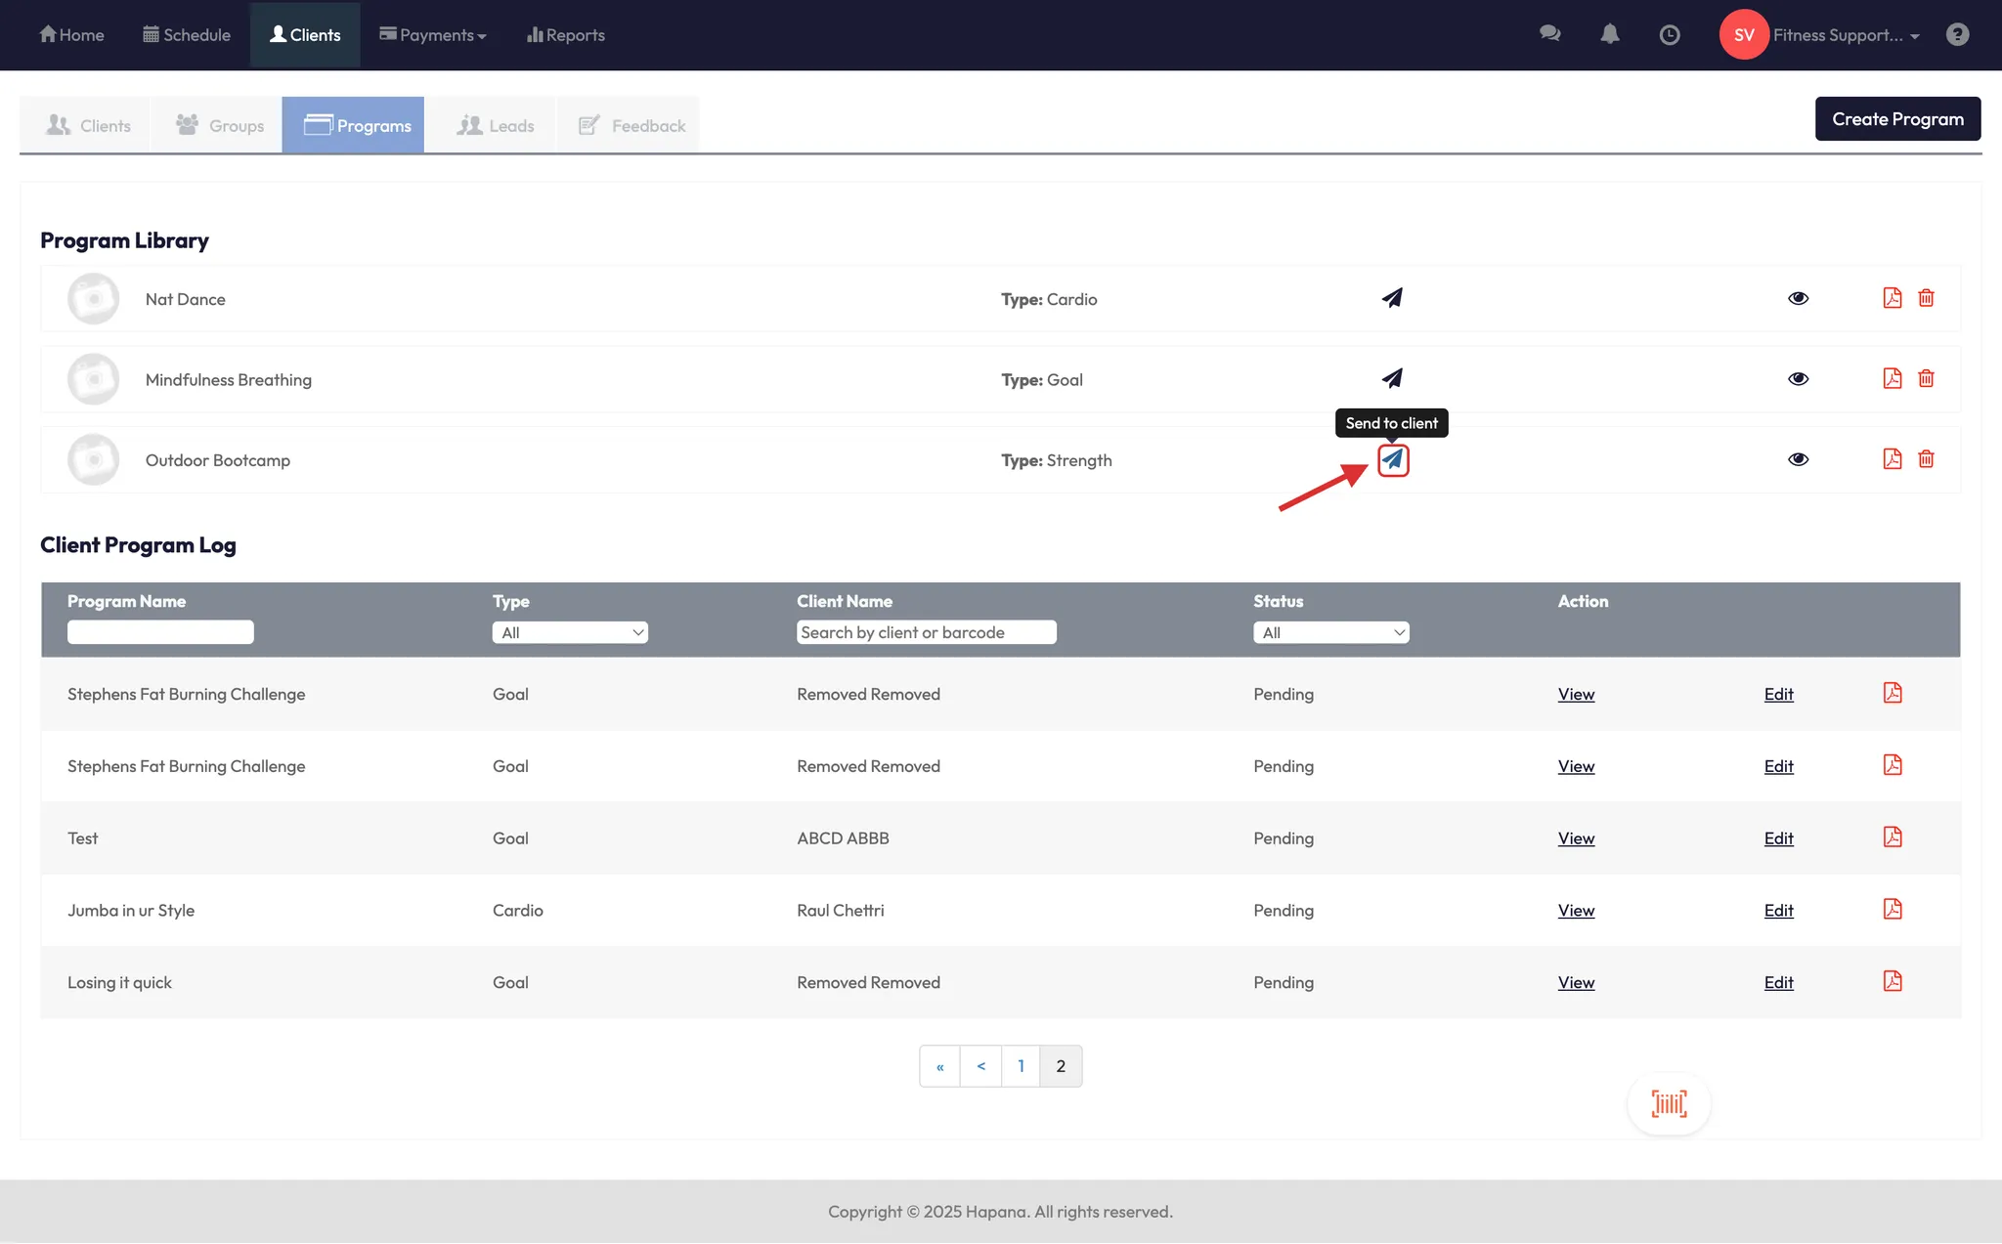Open the notifications bell icon
This screenshot has height=1244, width=2002.
point(1609,34)
